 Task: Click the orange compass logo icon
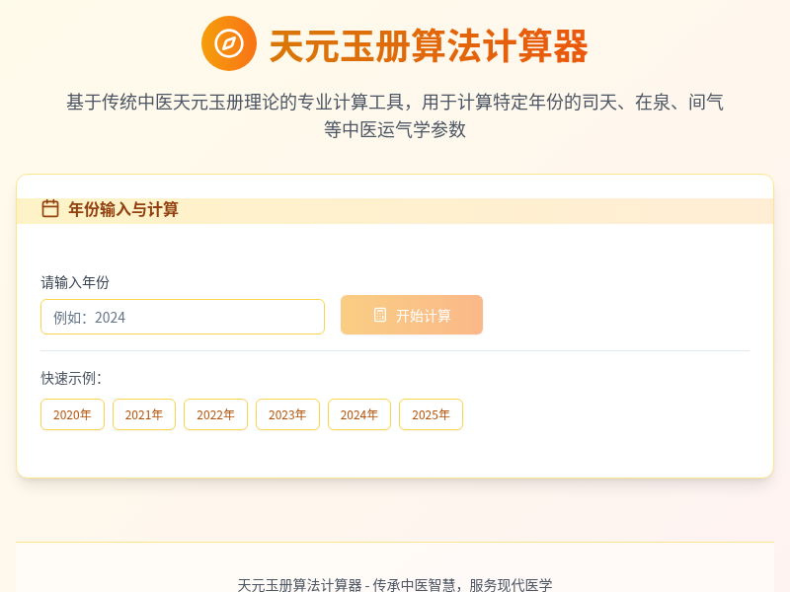(x=229, y=43)
